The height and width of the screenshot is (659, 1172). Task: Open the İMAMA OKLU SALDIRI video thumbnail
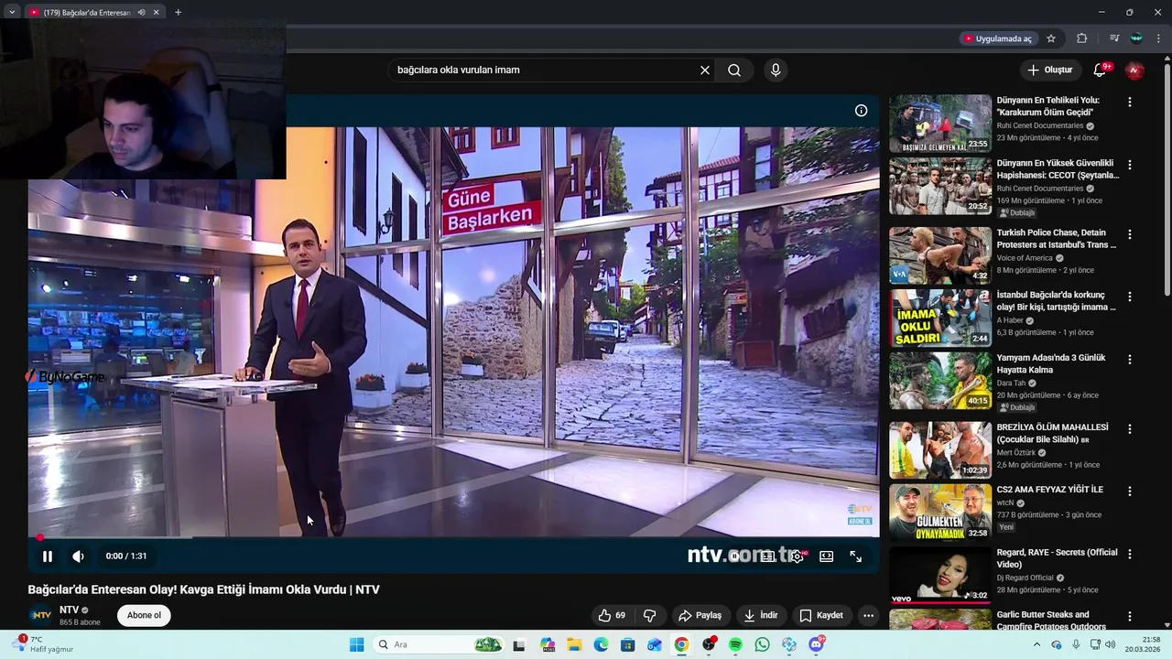pos(940,318)
